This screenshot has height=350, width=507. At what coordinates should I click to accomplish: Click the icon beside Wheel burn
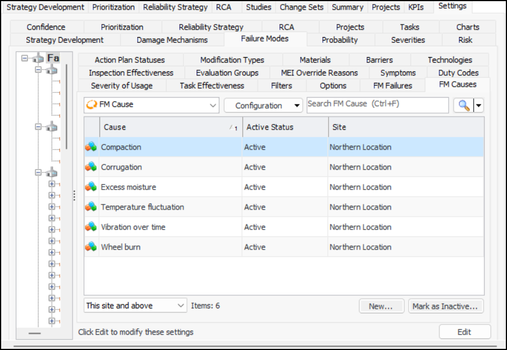(x=91, y=247)
